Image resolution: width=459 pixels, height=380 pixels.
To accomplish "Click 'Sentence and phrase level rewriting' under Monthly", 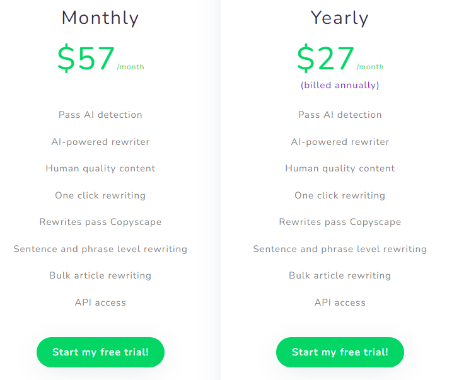I will (100, 249).
